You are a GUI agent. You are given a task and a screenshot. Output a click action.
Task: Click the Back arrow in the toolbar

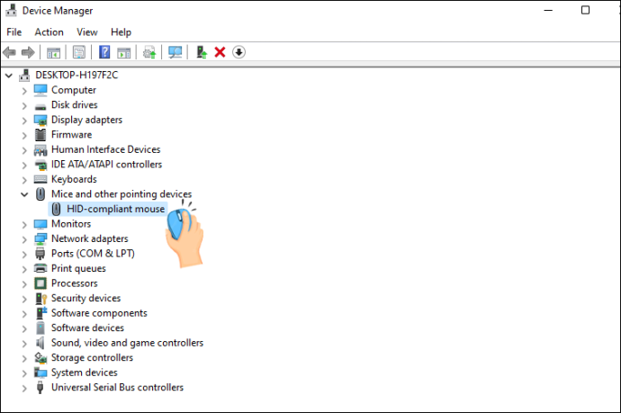10,52
